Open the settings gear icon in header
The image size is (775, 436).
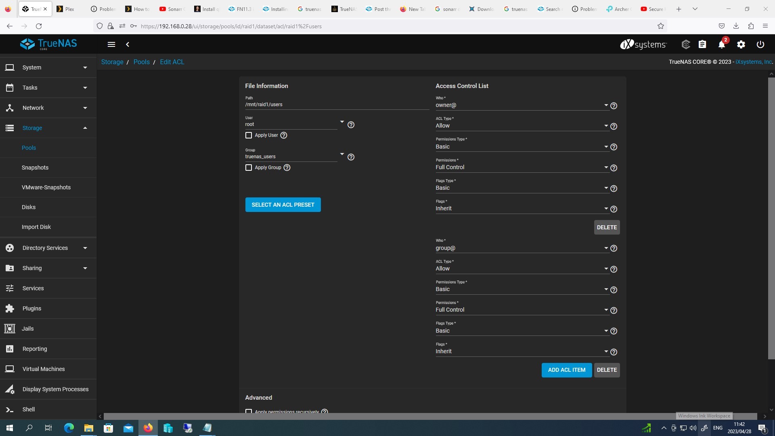(x=741, y=44)
